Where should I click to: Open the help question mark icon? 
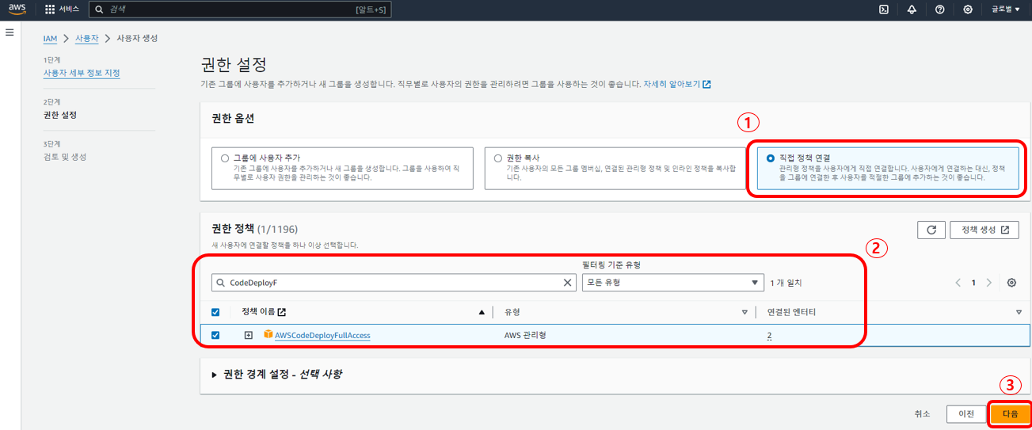939,10
